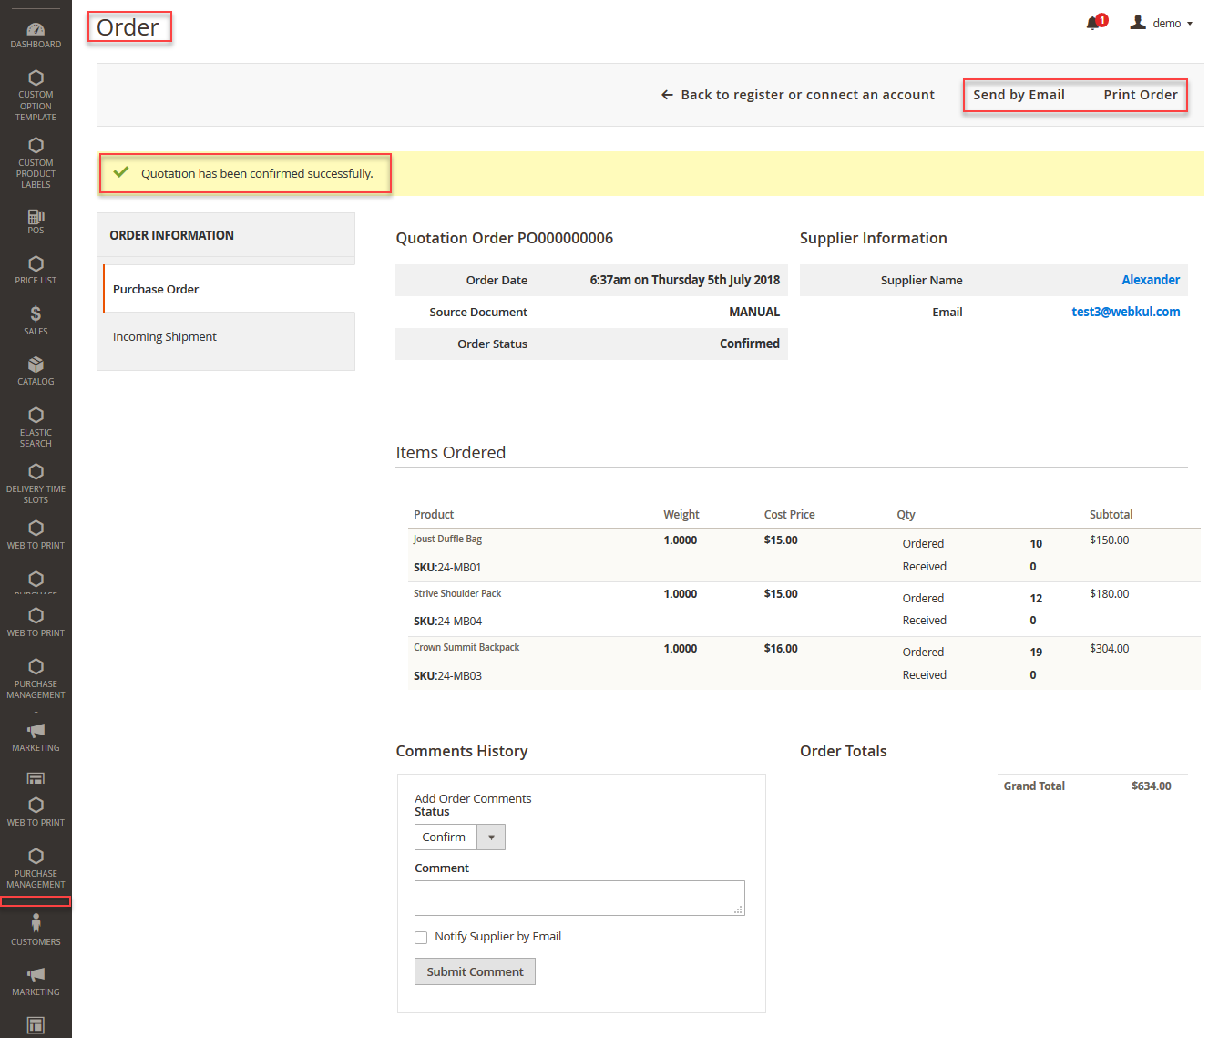This screenshot has width=1229, height=1038.
Task: Expand the demo user account menu
Action: coord(1162,24)
